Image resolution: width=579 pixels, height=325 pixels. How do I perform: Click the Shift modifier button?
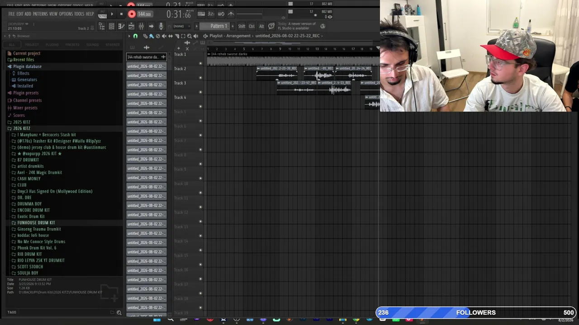tap(242, 26)
